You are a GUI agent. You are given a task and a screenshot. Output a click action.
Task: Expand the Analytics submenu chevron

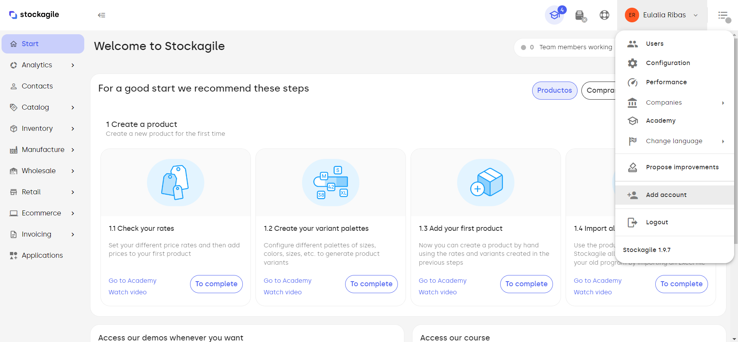73,65
